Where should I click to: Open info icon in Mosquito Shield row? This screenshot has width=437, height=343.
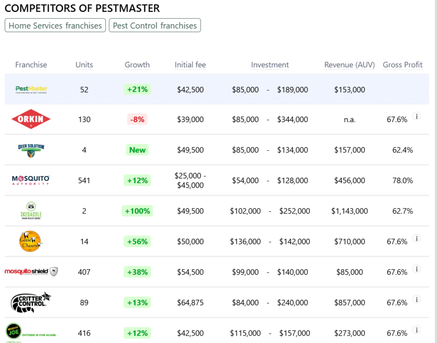coord(417,269)
